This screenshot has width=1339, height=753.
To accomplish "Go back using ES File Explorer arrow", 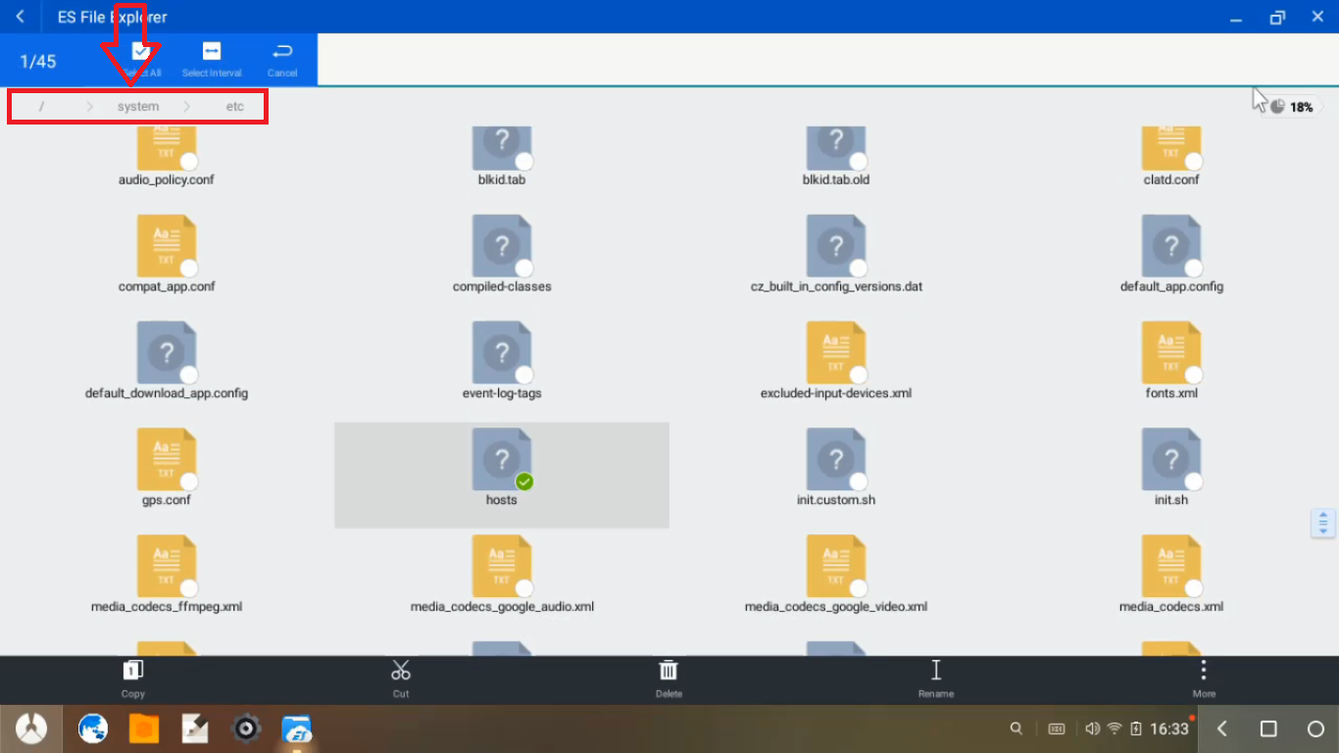I will coord(20,17).
